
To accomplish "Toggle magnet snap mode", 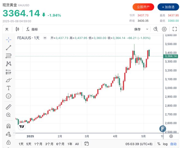I will (x=9, y=126).
